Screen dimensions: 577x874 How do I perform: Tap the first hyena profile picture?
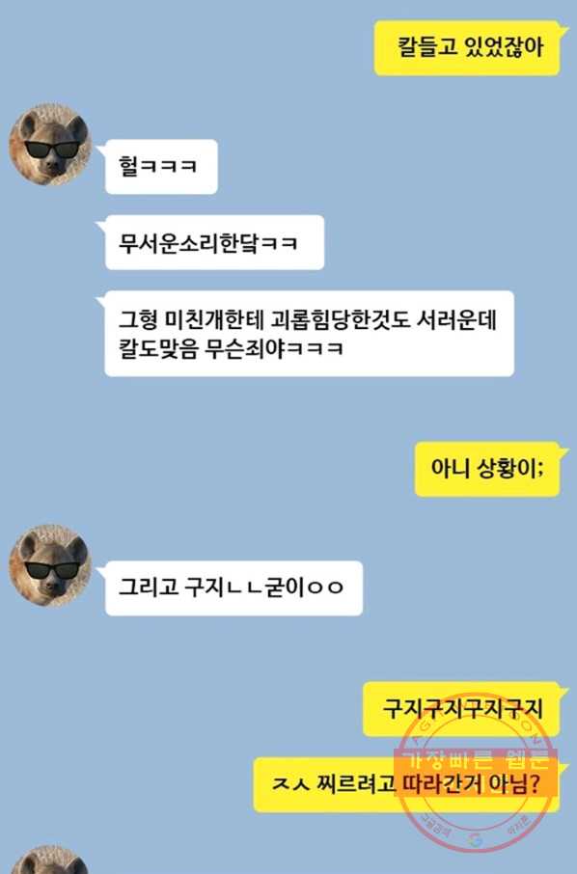50,144
